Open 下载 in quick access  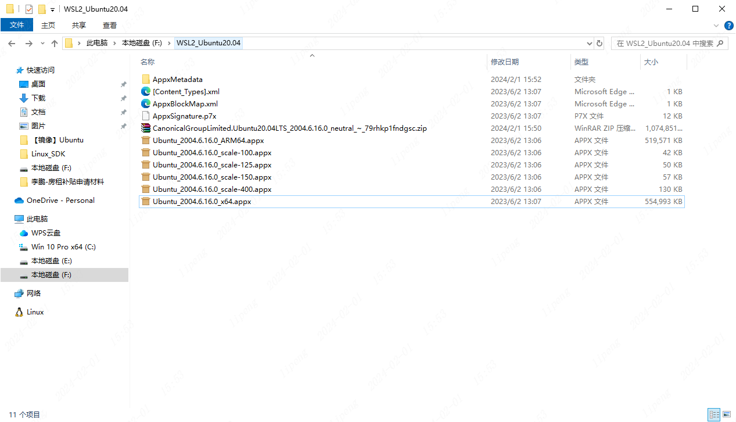[x=38, y=98]
